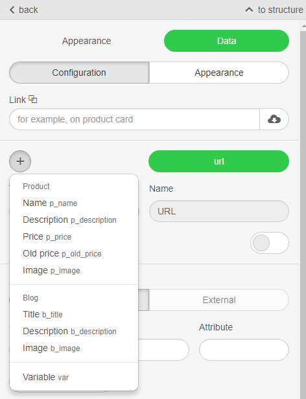Viewport: 306px width, 399px height.
Task: Select the Configuration segment
Action: [79, 73]
